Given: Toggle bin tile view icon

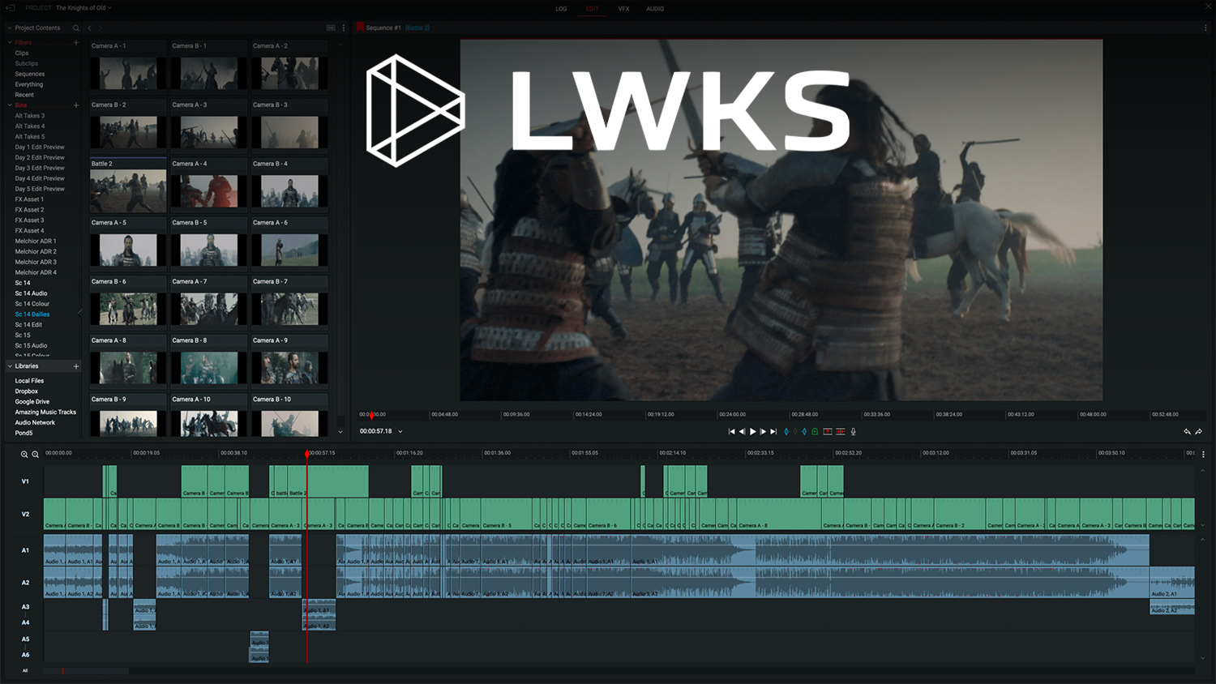Looking at the screenshot, I should [331, 28].
